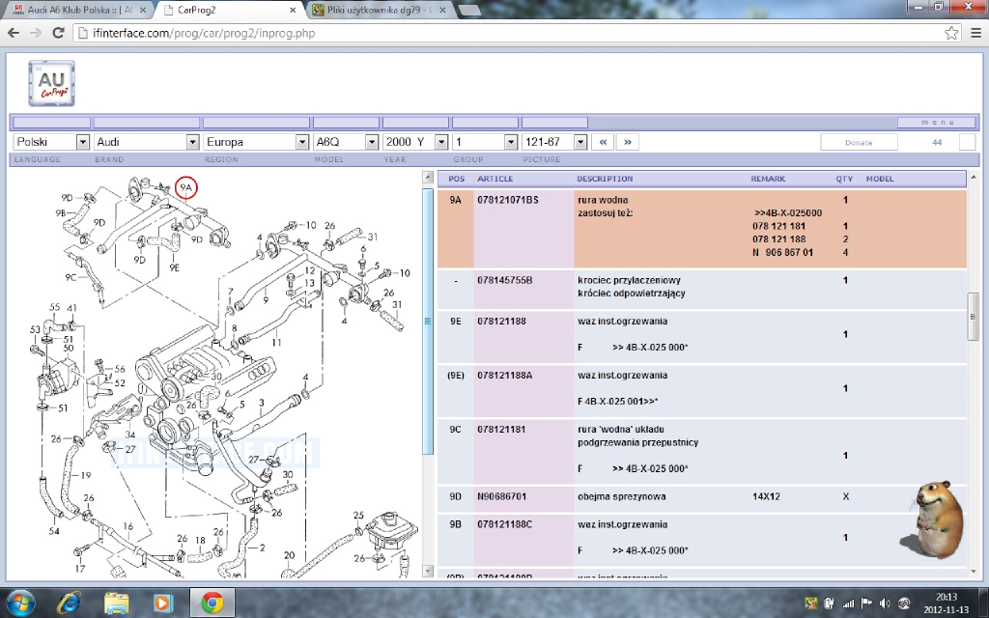Click the empty box right of 44
Screen dimensions: 989x618
[967, 142]
